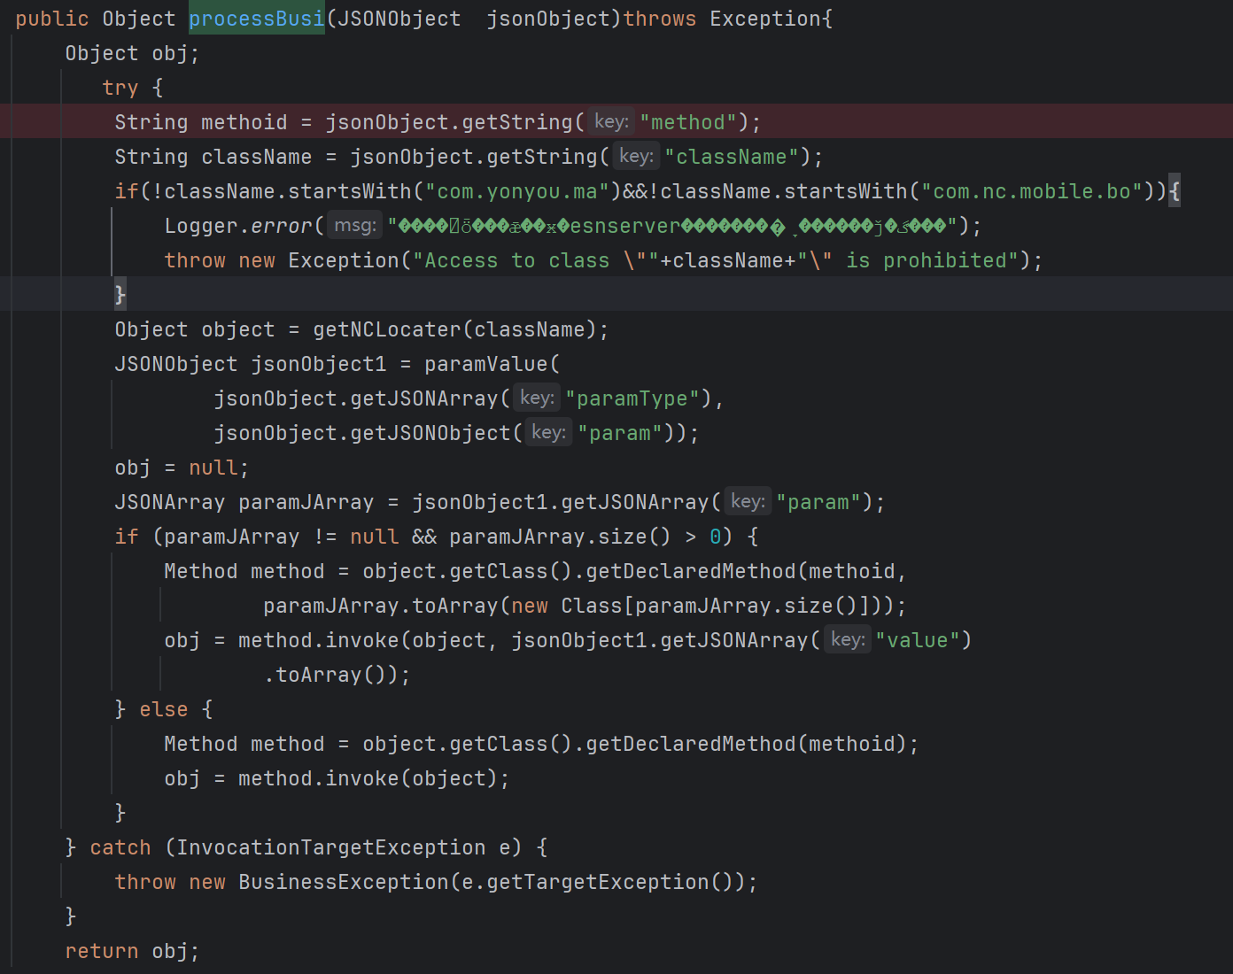1233x974 pixels.
Task: Click the msg: inlay hint in Logger.error
Action: point(355,226)
